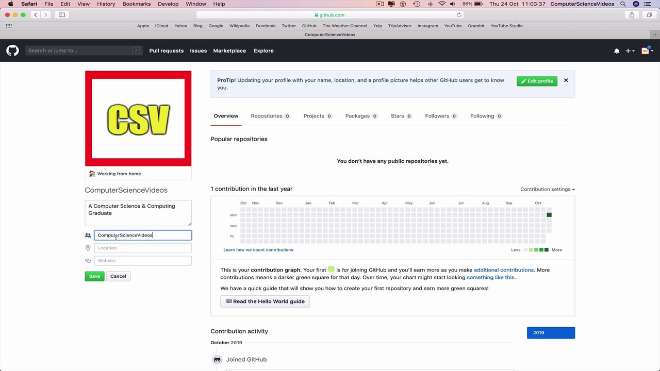
Task: Open the macOS Notification Center
Action: [648, 4]
